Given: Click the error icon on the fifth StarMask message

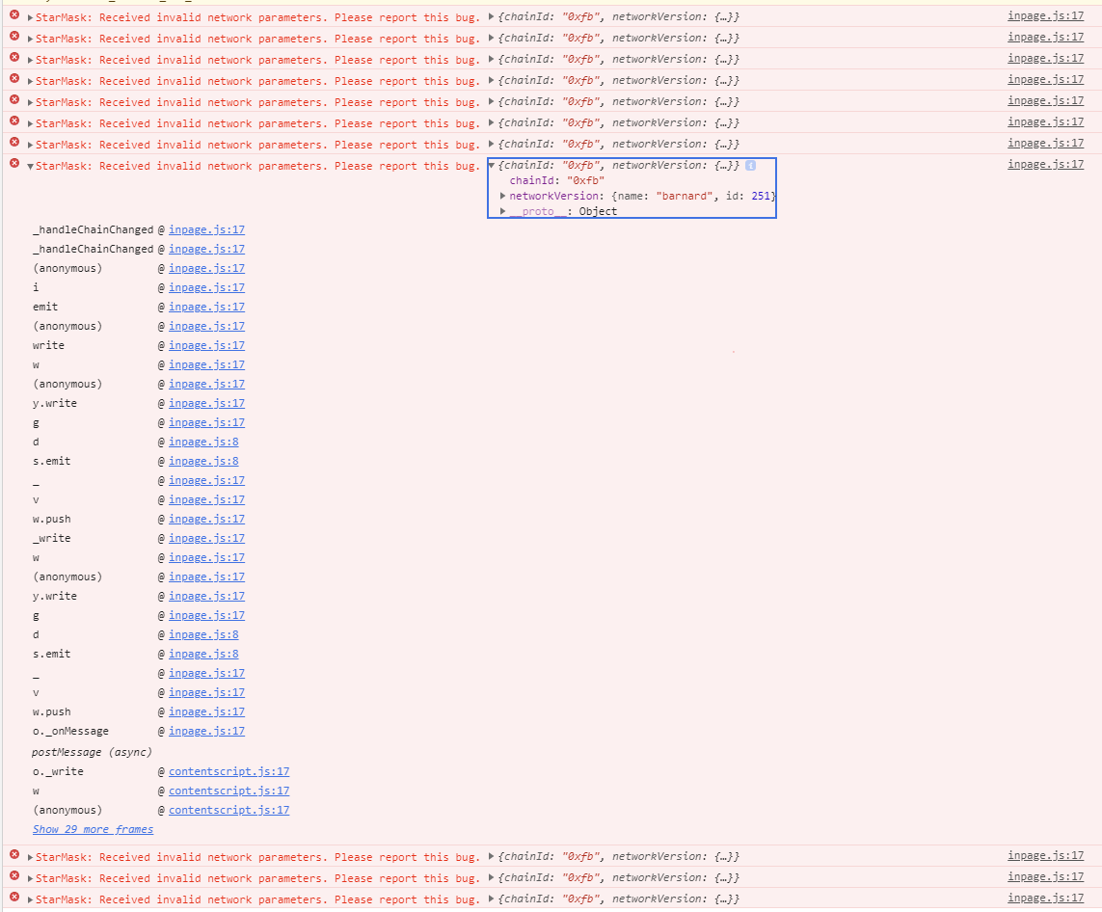Looking at the screenshot, I should (13, 101).
